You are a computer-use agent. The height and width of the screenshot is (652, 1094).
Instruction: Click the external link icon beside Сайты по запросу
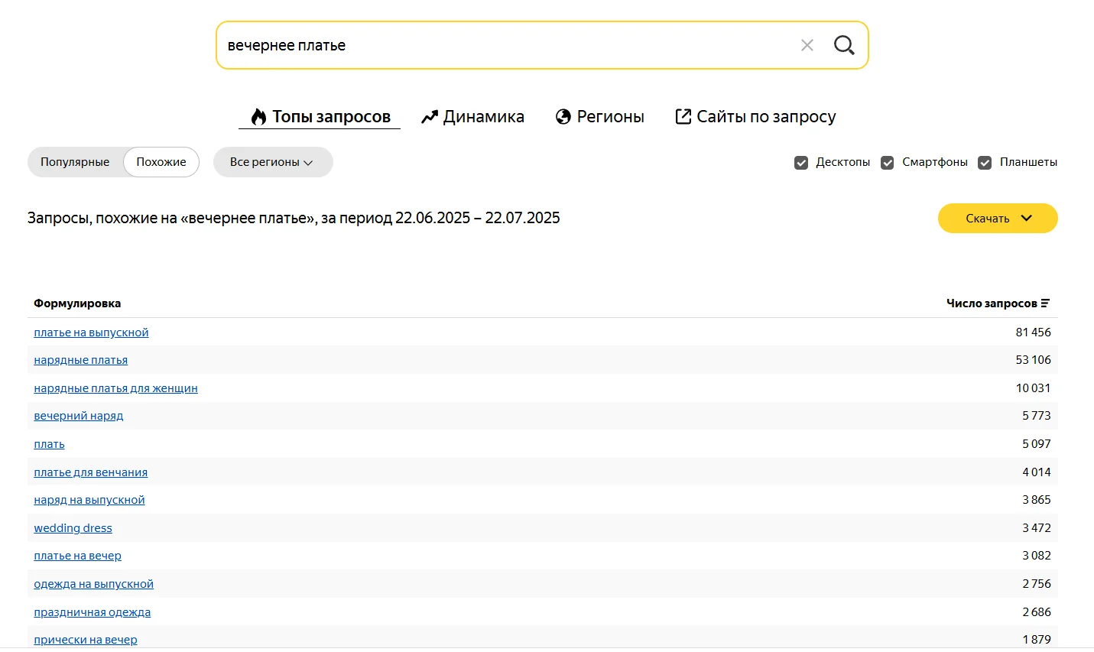pyautogui.click(x=683, y=117)
